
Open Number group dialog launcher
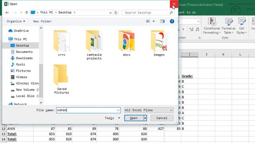pos(199,38)
